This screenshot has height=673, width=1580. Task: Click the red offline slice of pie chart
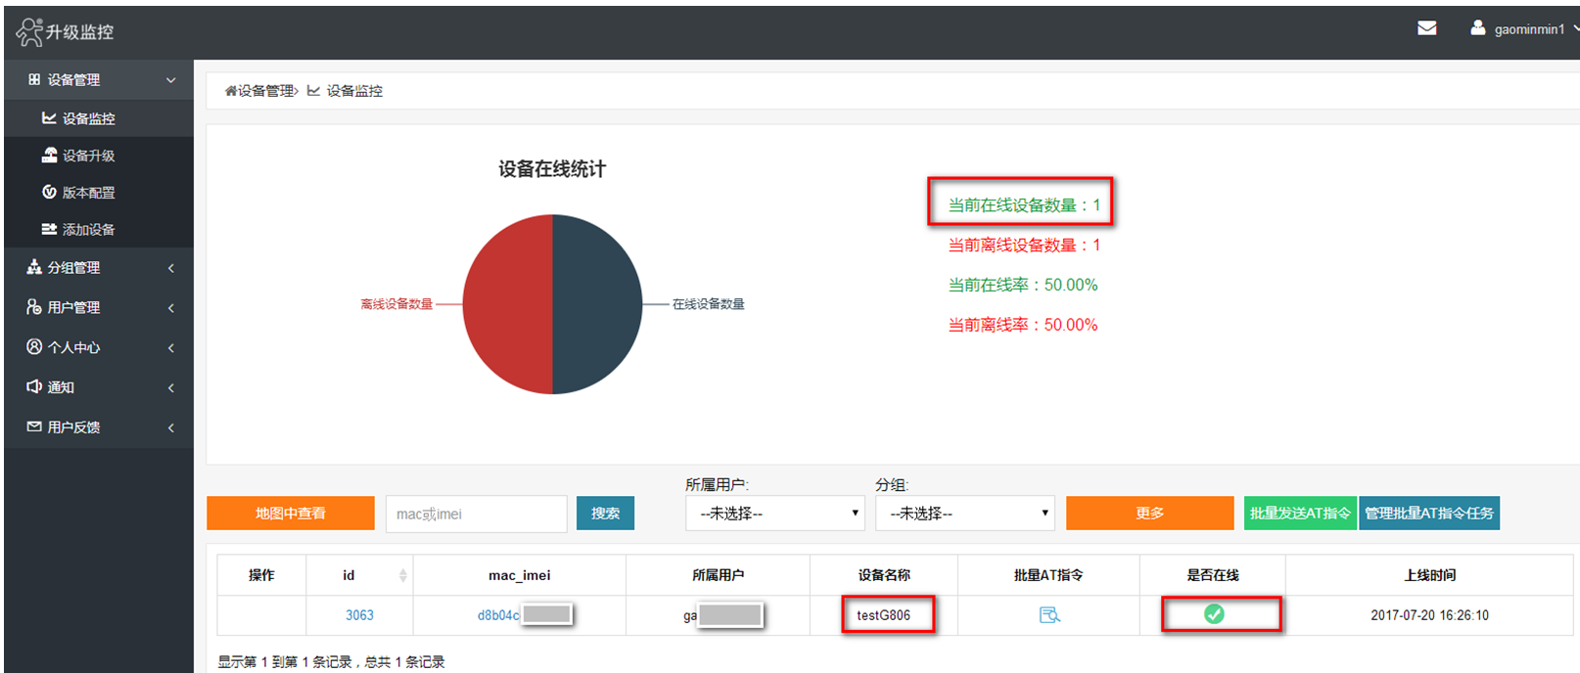(x=504, y=305)
